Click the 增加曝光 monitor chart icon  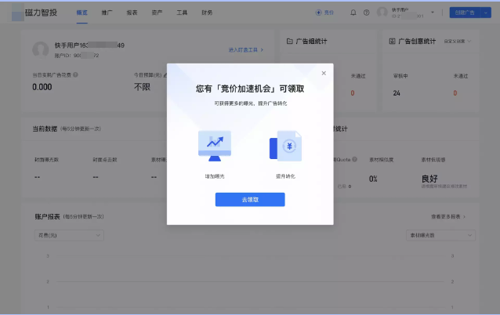click(x=215, y=146)
